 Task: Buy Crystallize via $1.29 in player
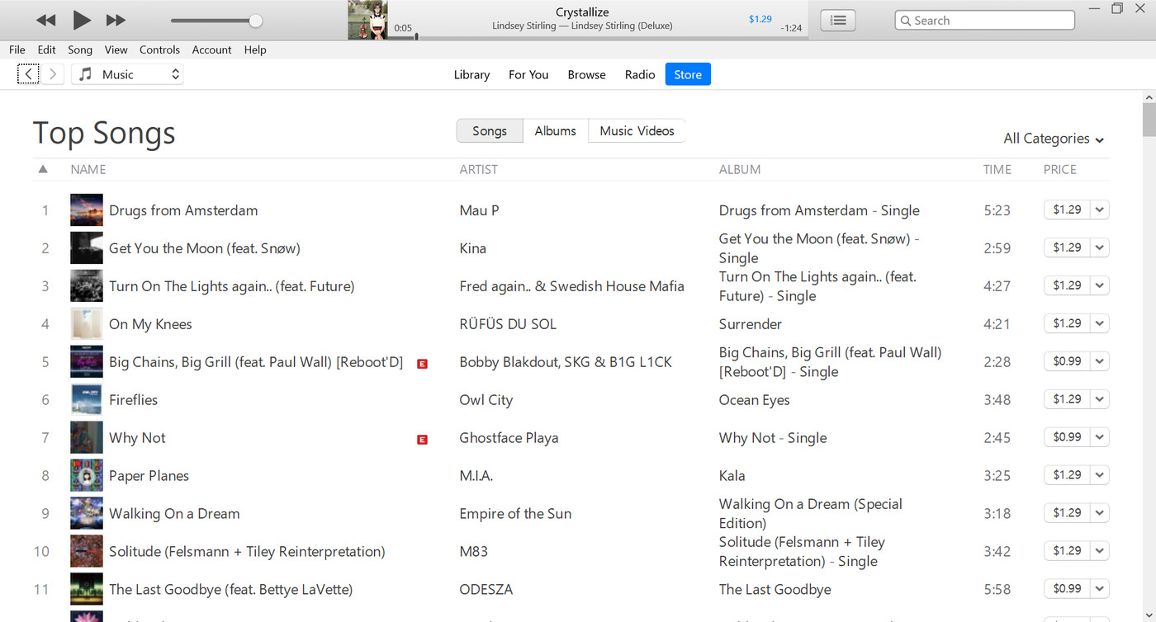(x=760, y=19)
